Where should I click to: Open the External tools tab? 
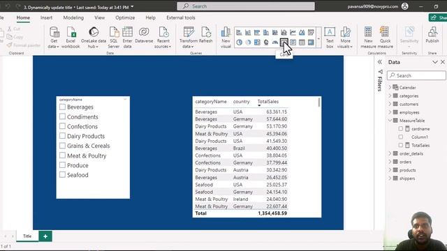181,17
